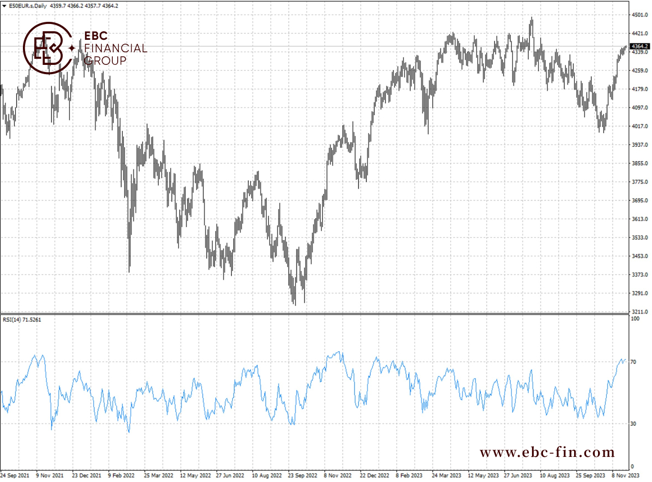Click the 3613.0 price axis label
Screen dimensions: 652x482
pyautogui.click(x=640, y=219)
